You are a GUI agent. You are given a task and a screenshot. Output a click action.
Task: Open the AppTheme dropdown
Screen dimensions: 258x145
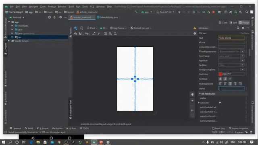point(118,28)
